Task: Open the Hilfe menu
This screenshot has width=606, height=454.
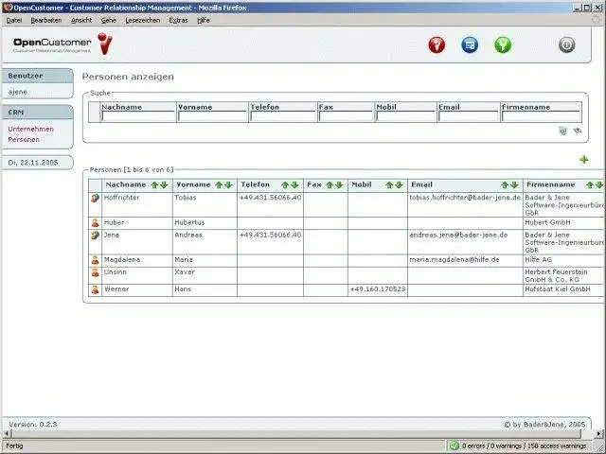Action: click(204, 21)
